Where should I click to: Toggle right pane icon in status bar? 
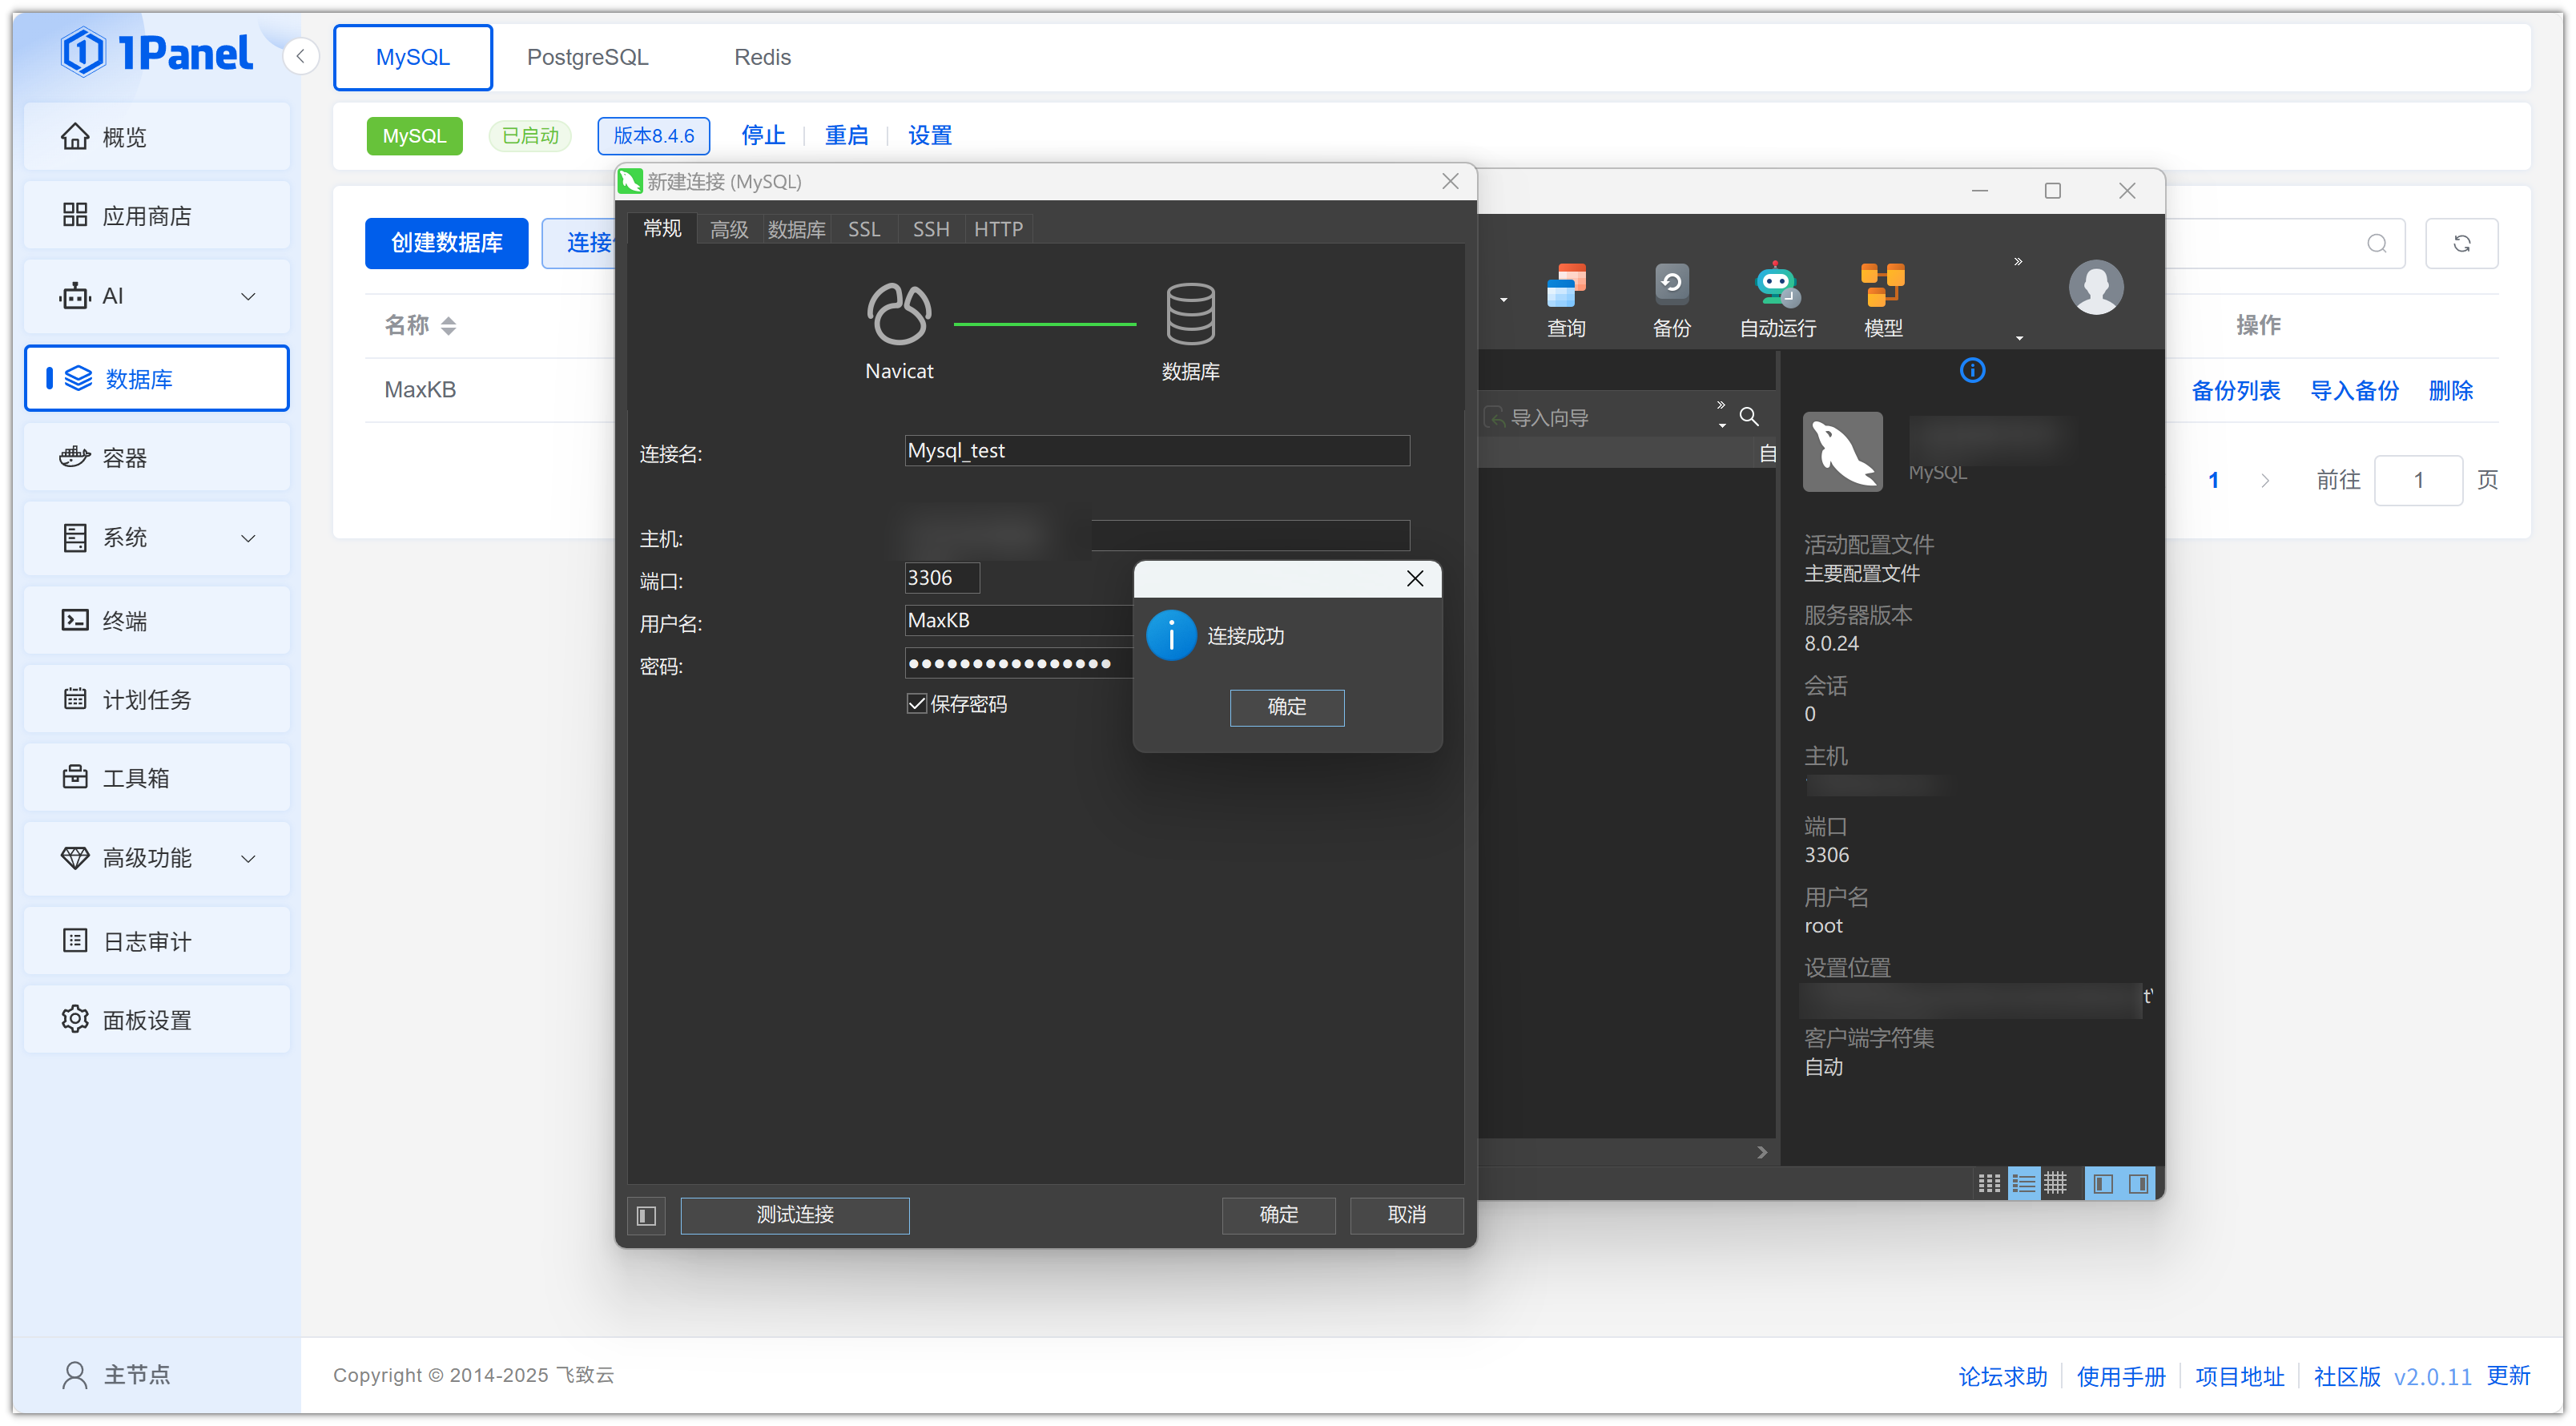[2138, 1184]
